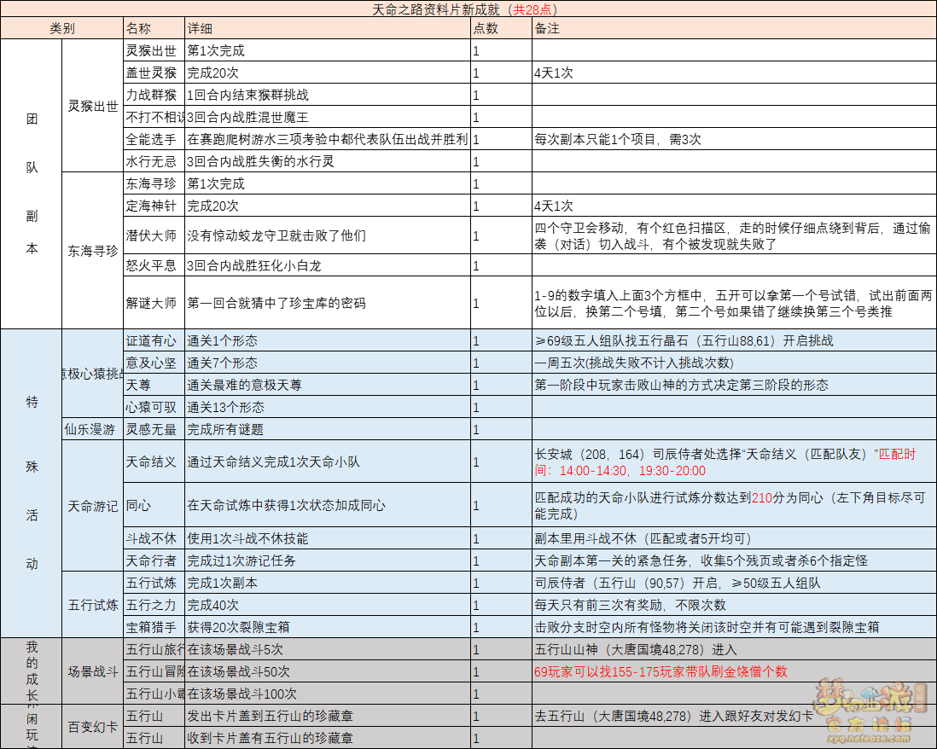Click the detail cell 没有惊动蛟龙守卫就击败了他们
Image resolution: width=937 pixels, height=749 pixels.
coord(328,235)
